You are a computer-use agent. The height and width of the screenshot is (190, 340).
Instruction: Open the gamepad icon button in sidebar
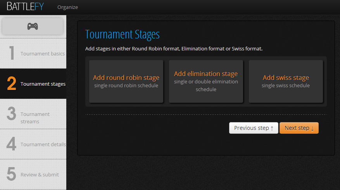(x=33, y=26)
